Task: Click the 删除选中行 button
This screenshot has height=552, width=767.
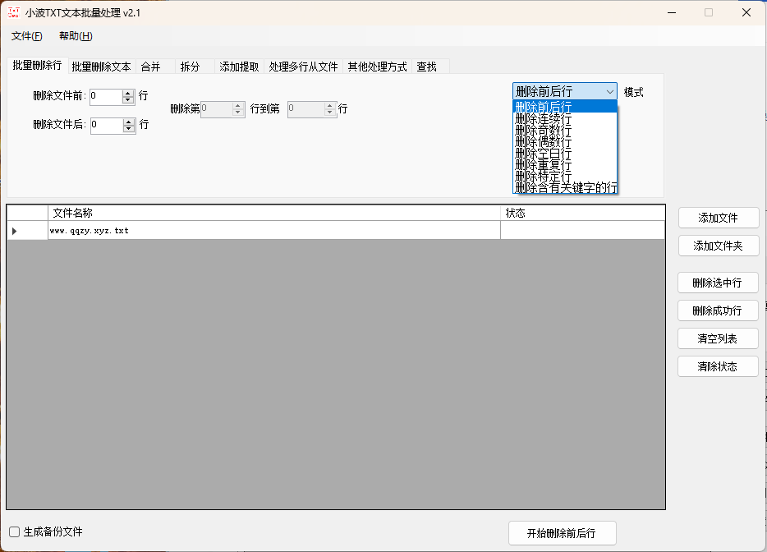Action: tap(718, 283)
